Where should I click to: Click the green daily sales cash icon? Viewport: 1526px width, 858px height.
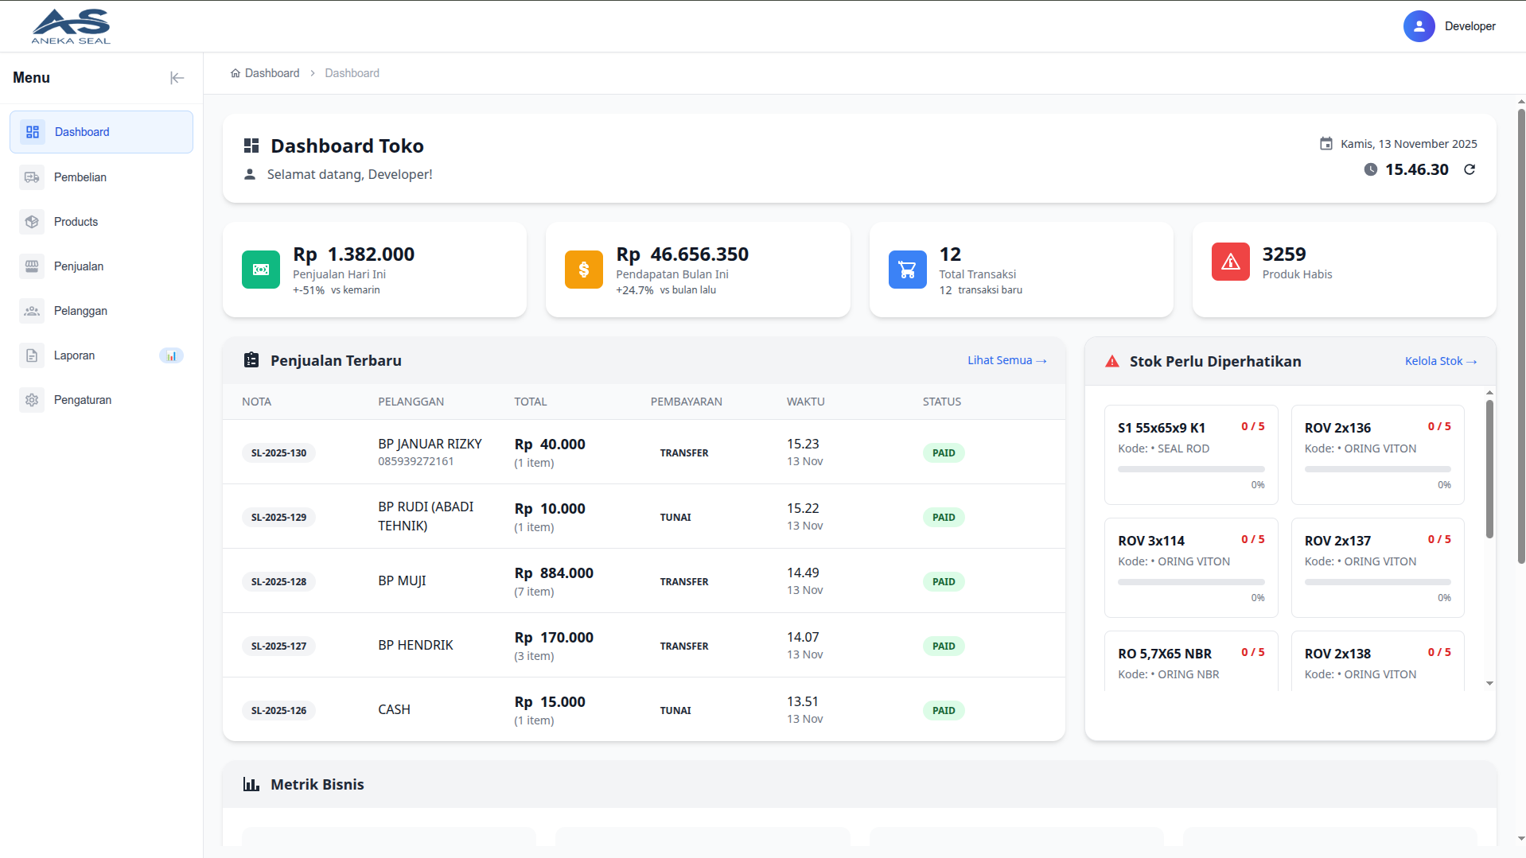click(260, 270)
